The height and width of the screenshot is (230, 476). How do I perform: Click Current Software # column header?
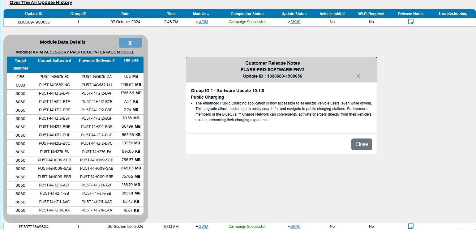[54, 61]
